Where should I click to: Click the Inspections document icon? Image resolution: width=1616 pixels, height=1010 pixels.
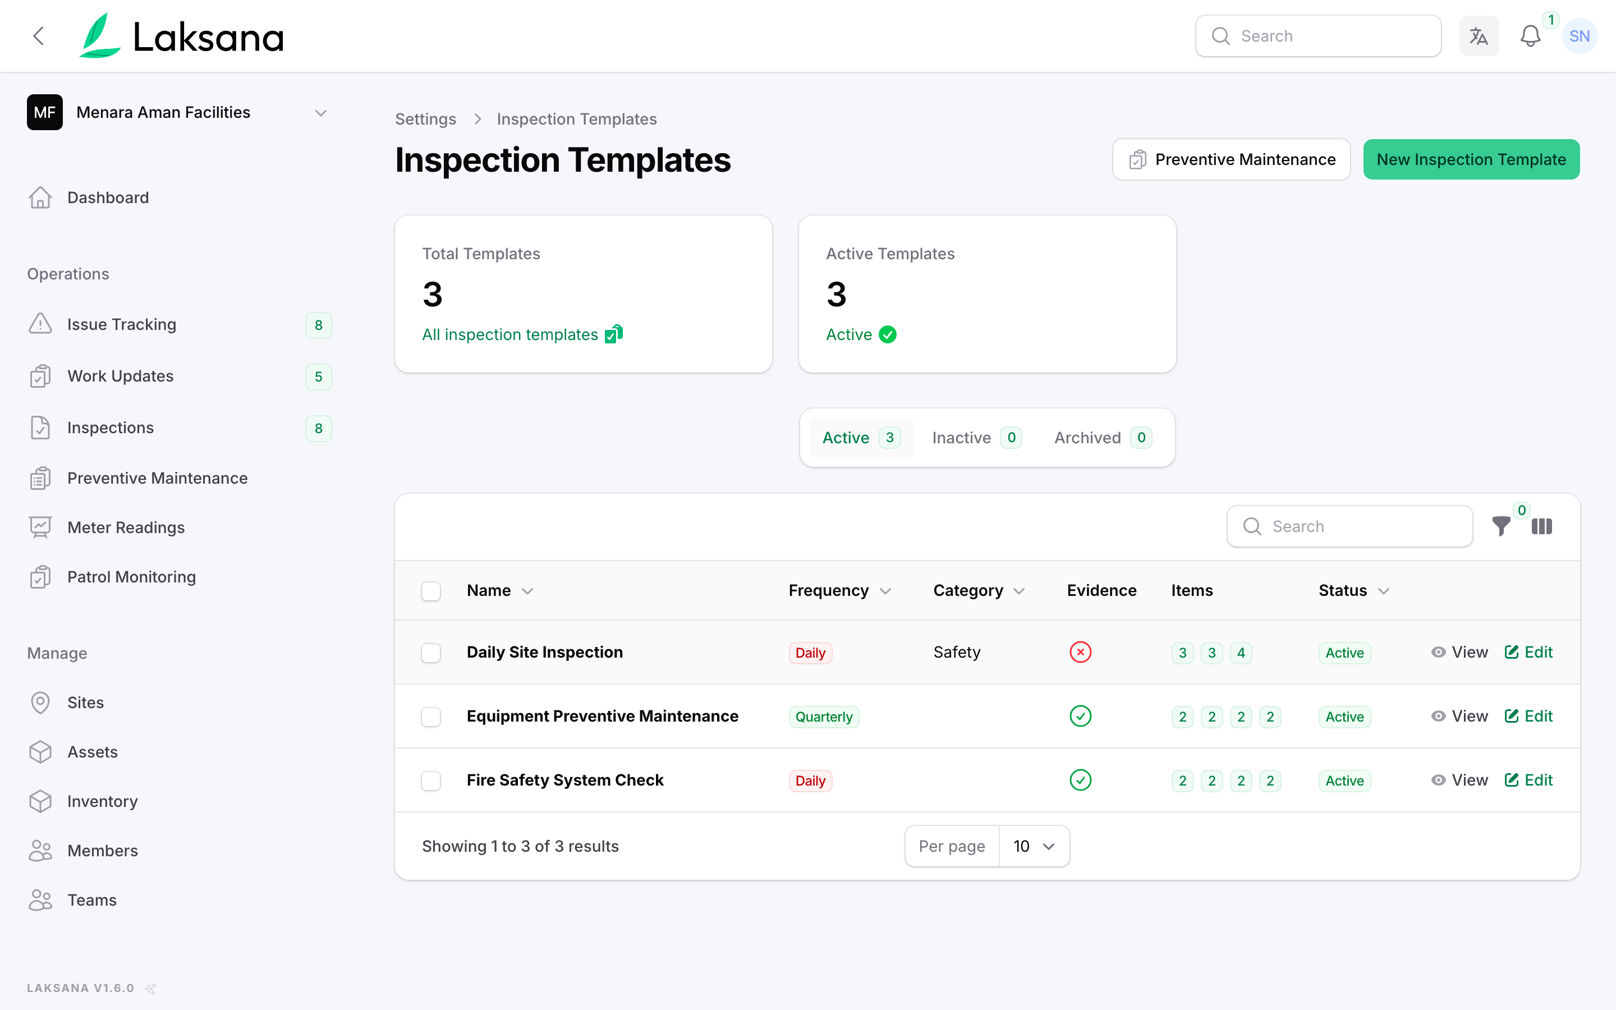click(40, 428)
